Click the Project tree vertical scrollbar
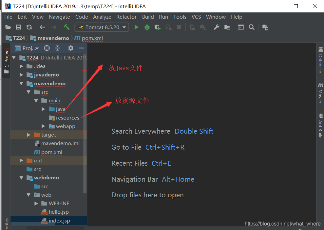Image resolution: width=324 pixels, height=230 pixels. pos(85,123)
